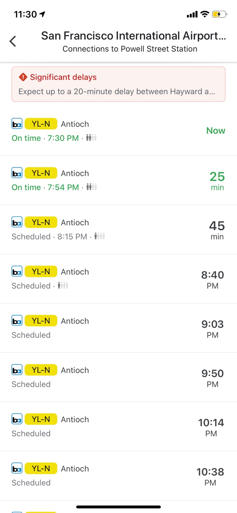This screenshot has height=513, width=237.
Task: Open the Significant delays alert
Action: tap(118, 84)
